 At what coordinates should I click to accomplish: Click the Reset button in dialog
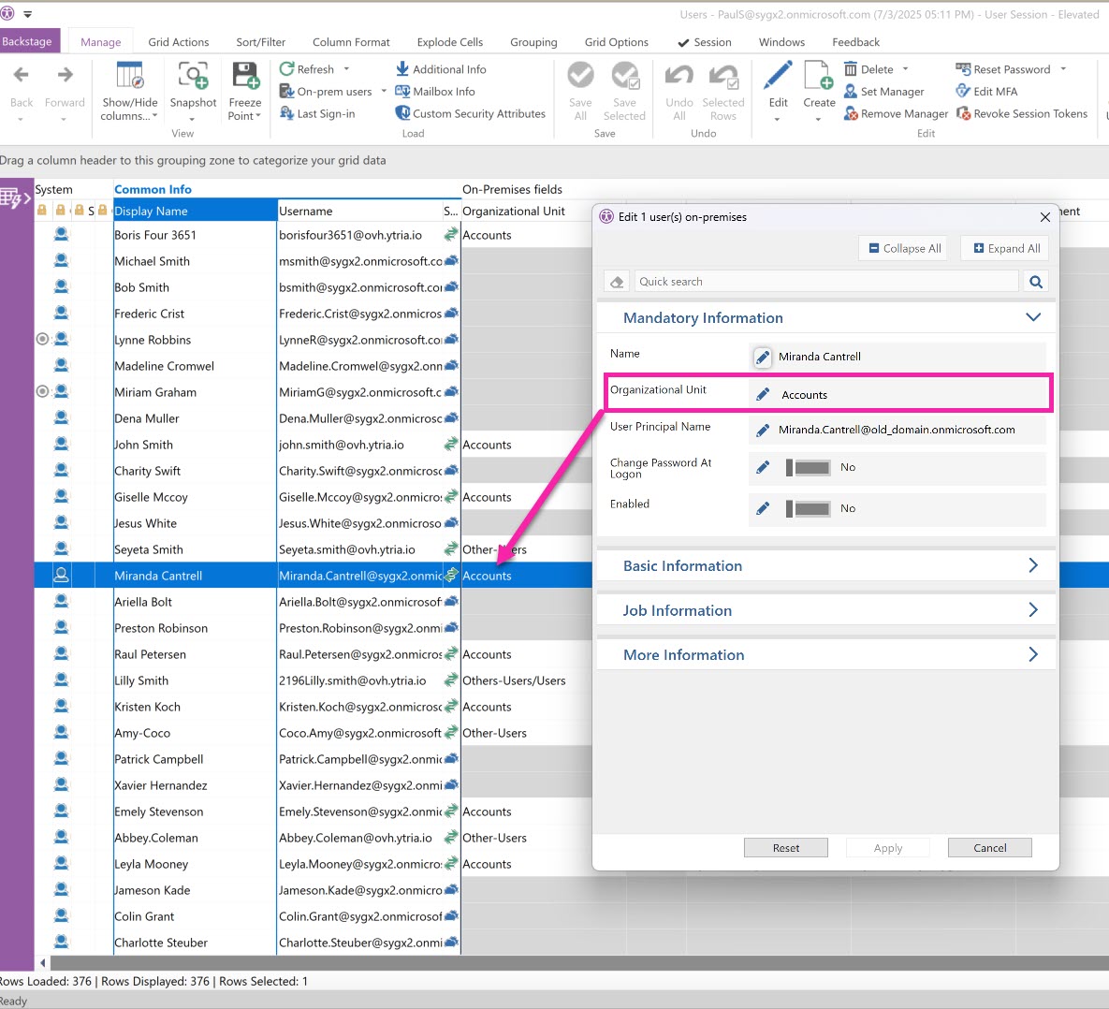click(x=785, y=848)
